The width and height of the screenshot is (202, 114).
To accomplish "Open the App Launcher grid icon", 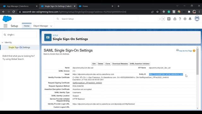I will pyautogui.click(x=5, y=26).
